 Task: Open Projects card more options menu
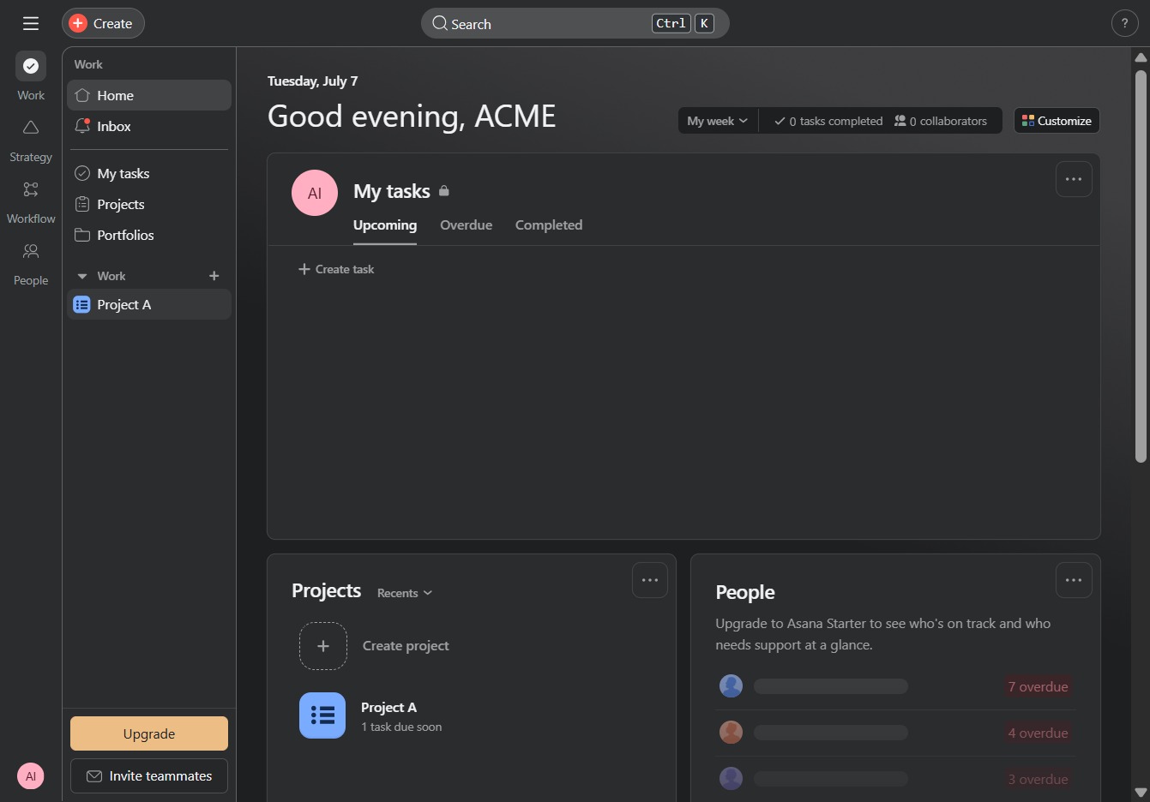click(650, 580)
